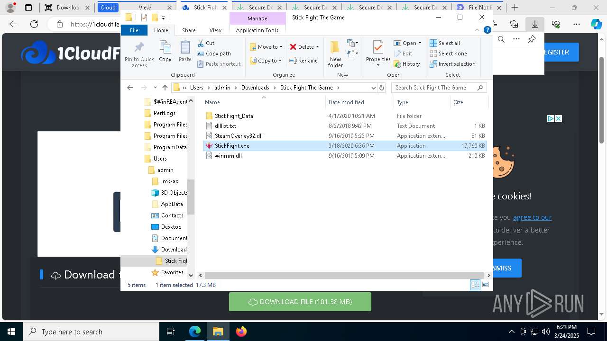Open new browser tab plus button
Viewport: 607px width, 341px height.
(x=515, y=8)
